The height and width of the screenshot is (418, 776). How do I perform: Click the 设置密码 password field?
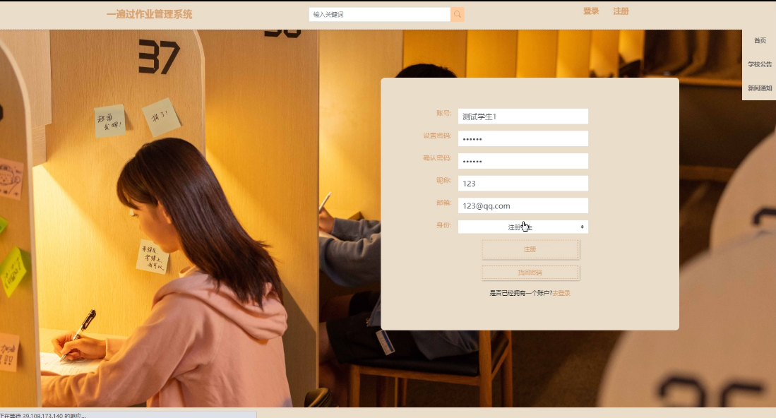coord(523,138)
